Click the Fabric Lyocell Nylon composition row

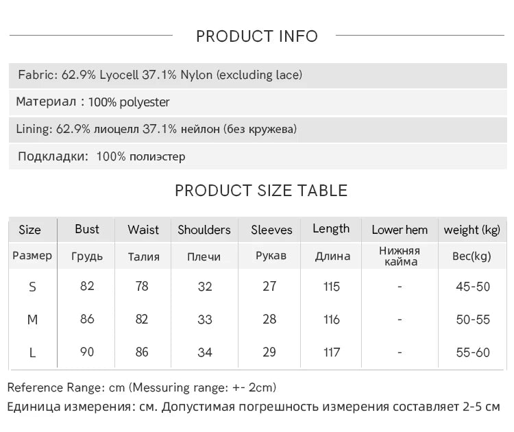160,75
